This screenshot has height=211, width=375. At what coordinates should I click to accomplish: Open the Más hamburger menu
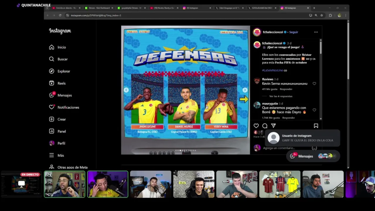[x=52, y=155]
